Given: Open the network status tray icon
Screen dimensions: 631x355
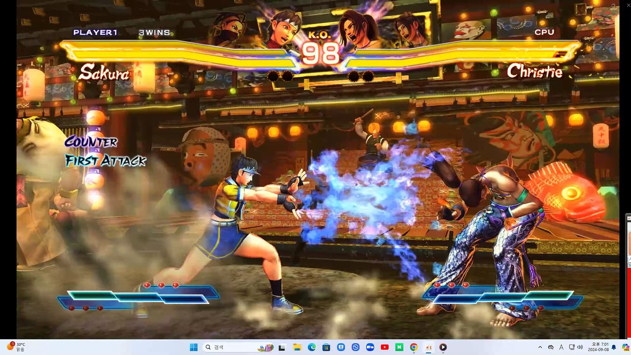Looking at the screenshot, I should (x=571, y=347).
